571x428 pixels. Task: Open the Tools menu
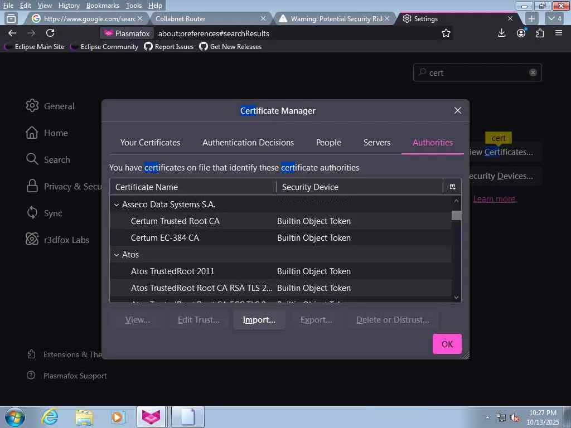[x=134, y=6]
